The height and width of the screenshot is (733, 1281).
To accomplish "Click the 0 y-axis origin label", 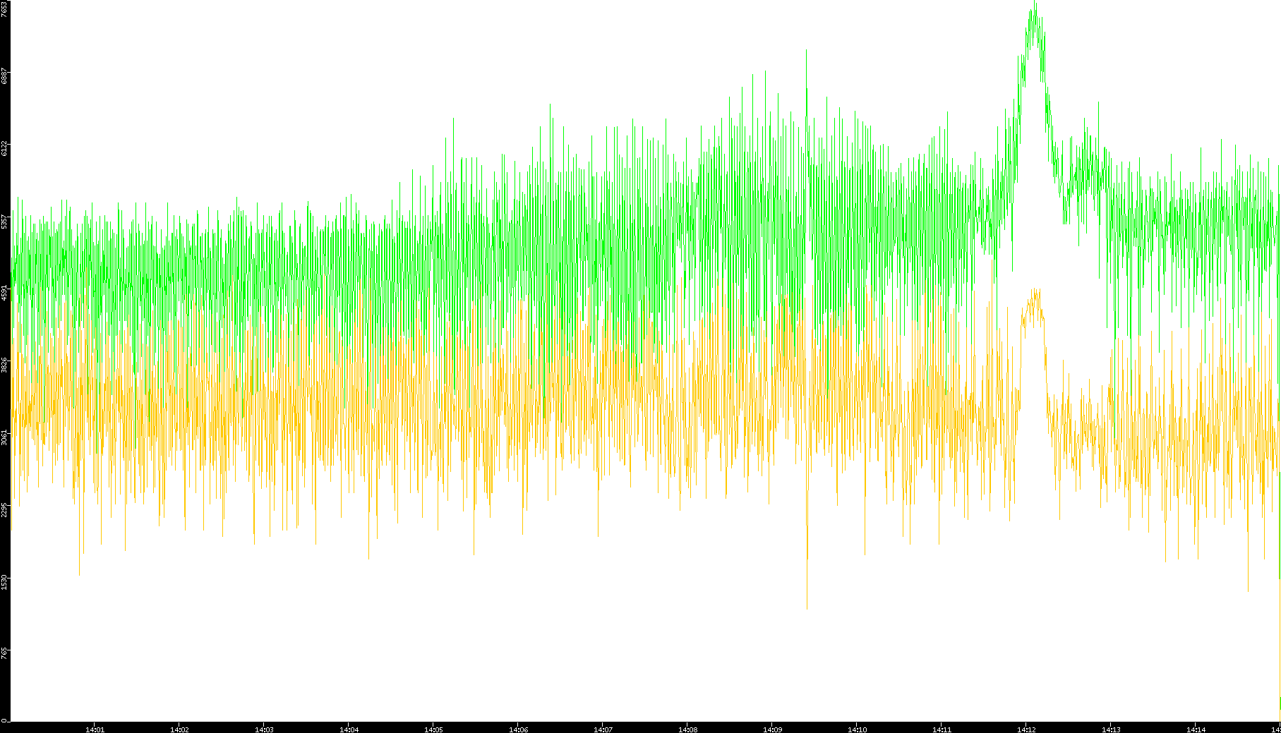I will tap(4, 720).
